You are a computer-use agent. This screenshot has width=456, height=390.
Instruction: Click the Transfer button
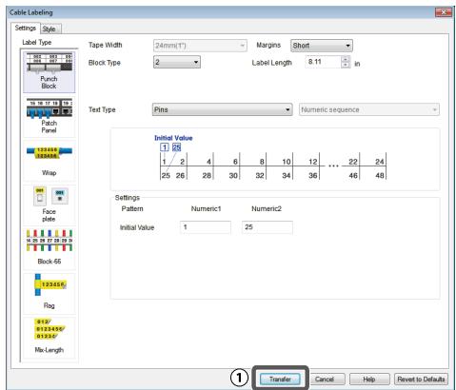pos(280,379)
